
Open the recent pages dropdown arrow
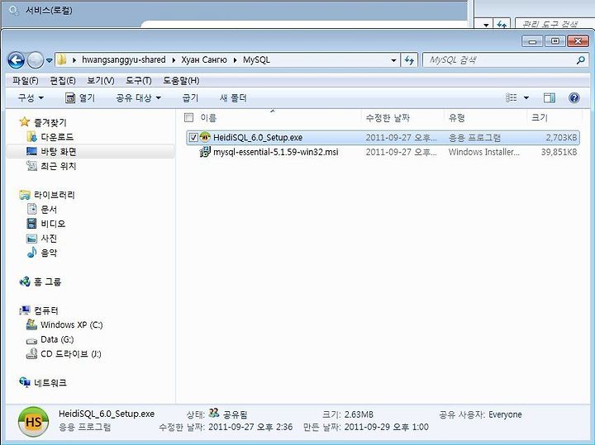(x=49, y=60)
